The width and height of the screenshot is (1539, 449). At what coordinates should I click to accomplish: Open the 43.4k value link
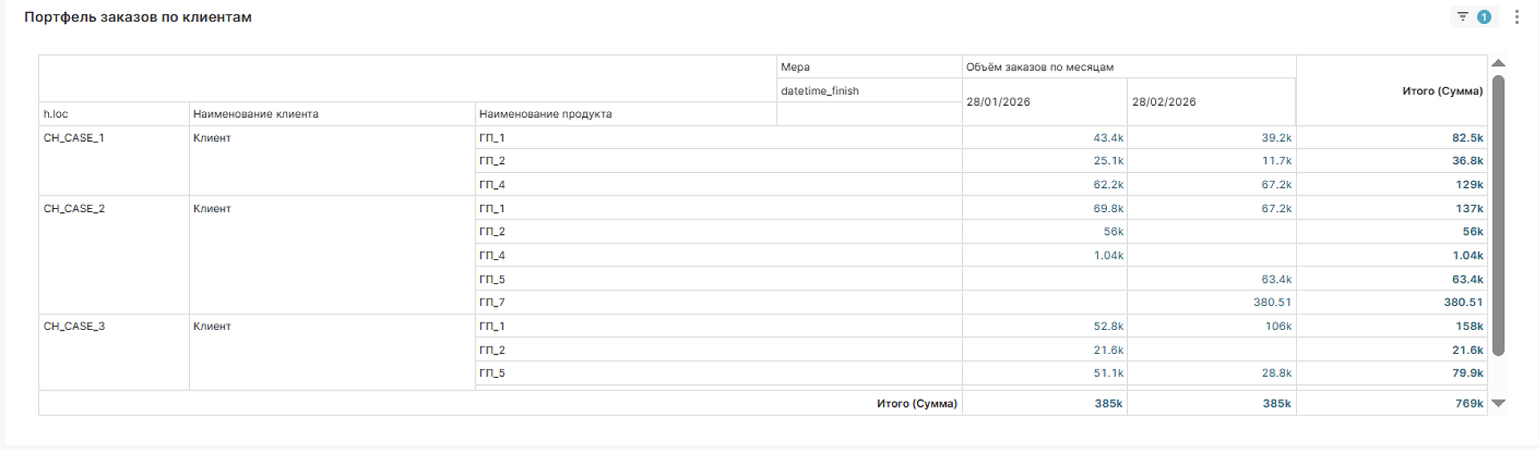[1108, 138]
